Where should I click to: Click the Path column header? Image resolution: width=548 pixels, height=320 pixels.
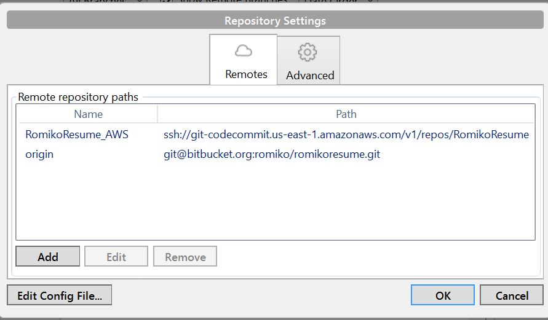346,114
